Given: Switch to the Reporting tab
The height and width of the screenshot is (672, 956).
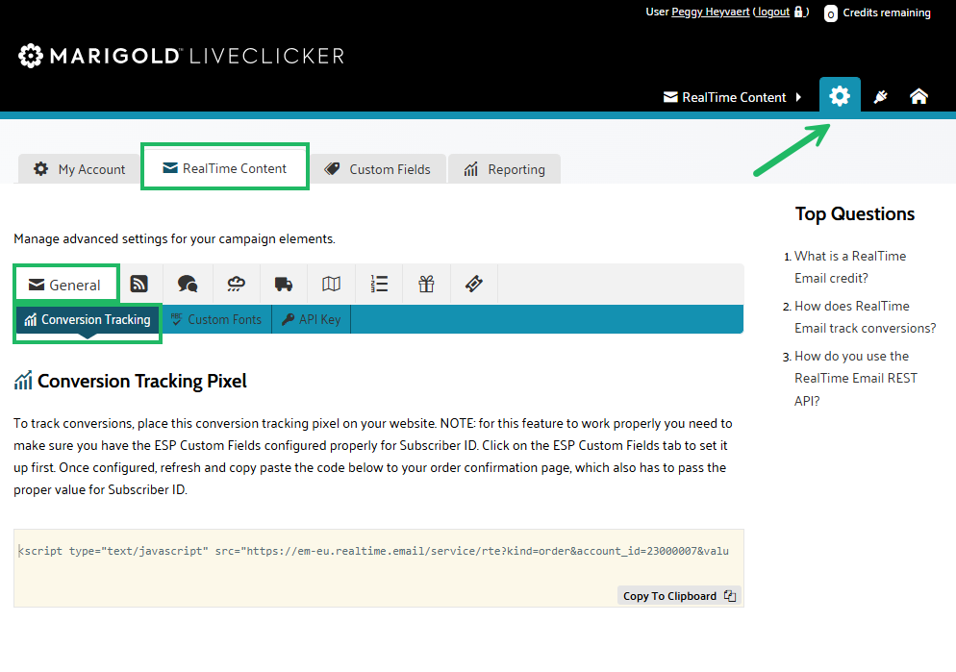Looking at the screenshot, I should tap(504, 169).
